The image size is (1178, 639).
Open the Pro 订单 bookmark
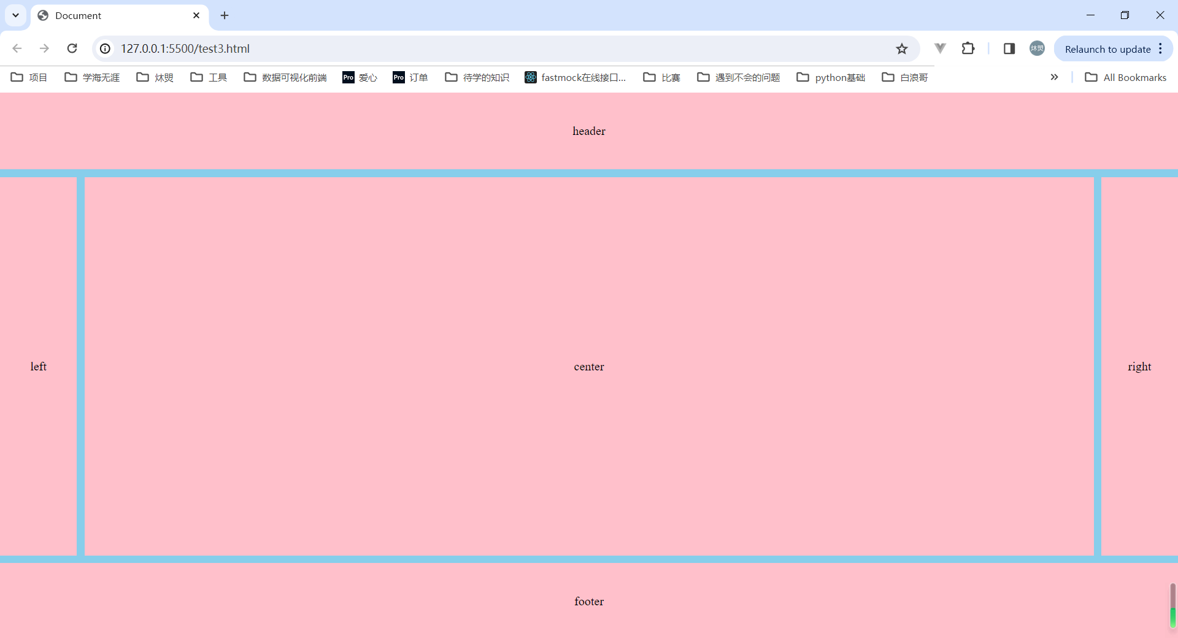410,77
